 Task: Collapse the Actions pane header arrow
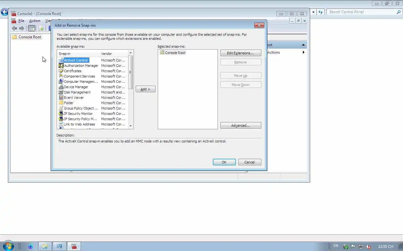tap(303, 45)
